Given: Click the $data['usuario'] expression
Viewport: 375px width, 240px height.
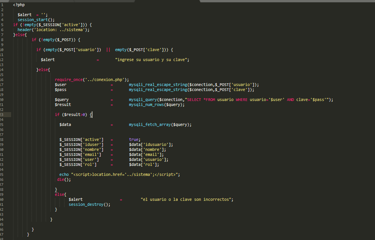Looking at the screenshot, I should (x=147, y=160).
